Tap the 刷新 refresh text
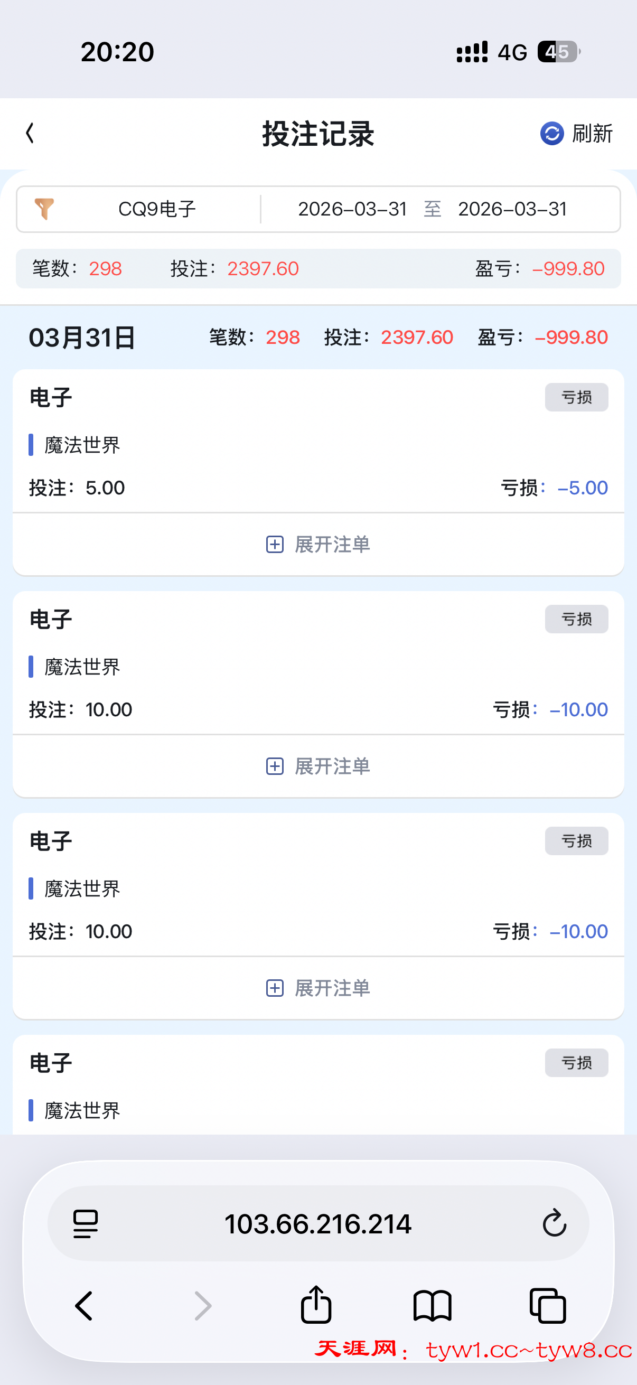This screenshot has width=637, height=1385. (593, 133)
